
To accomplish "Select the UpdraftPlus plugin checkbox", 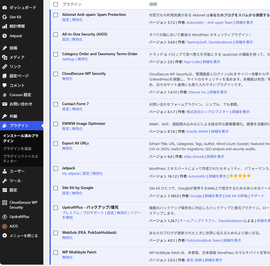I will tap(56, 208).
